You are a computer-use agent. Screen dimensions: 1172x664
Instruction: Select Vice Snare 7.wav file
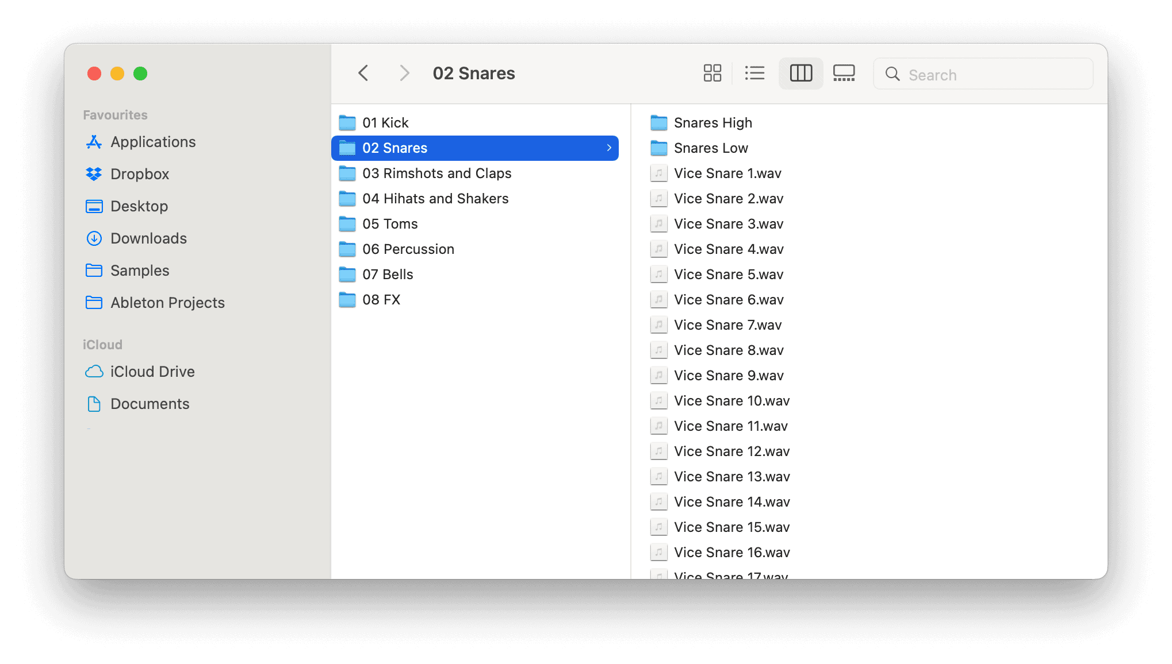point(727,325)
